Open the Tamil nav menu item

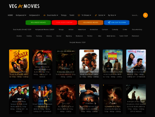tap(72, 15)
